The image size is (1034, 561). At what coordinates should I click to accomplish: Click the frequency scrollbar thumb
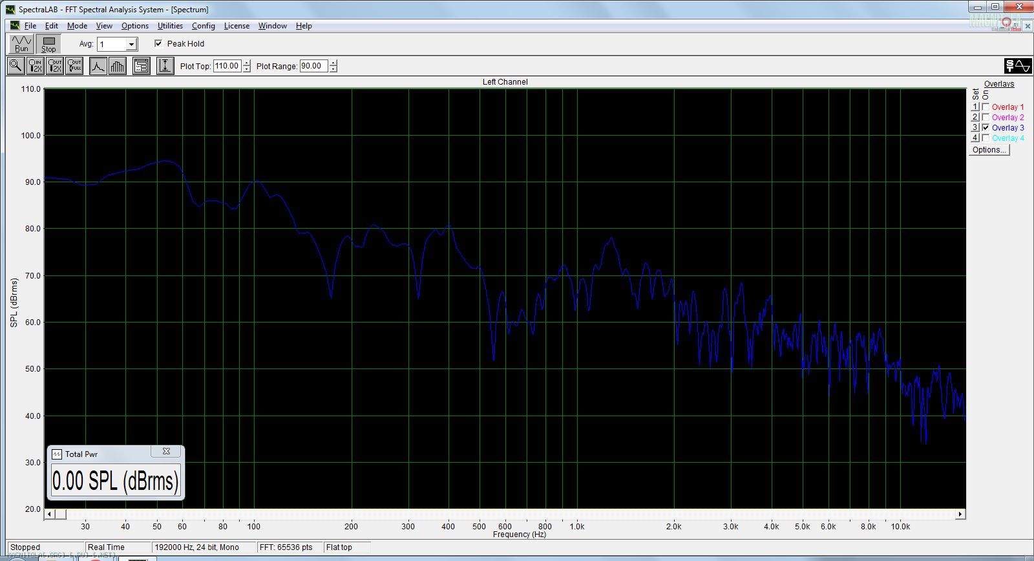tap(60, 514)
